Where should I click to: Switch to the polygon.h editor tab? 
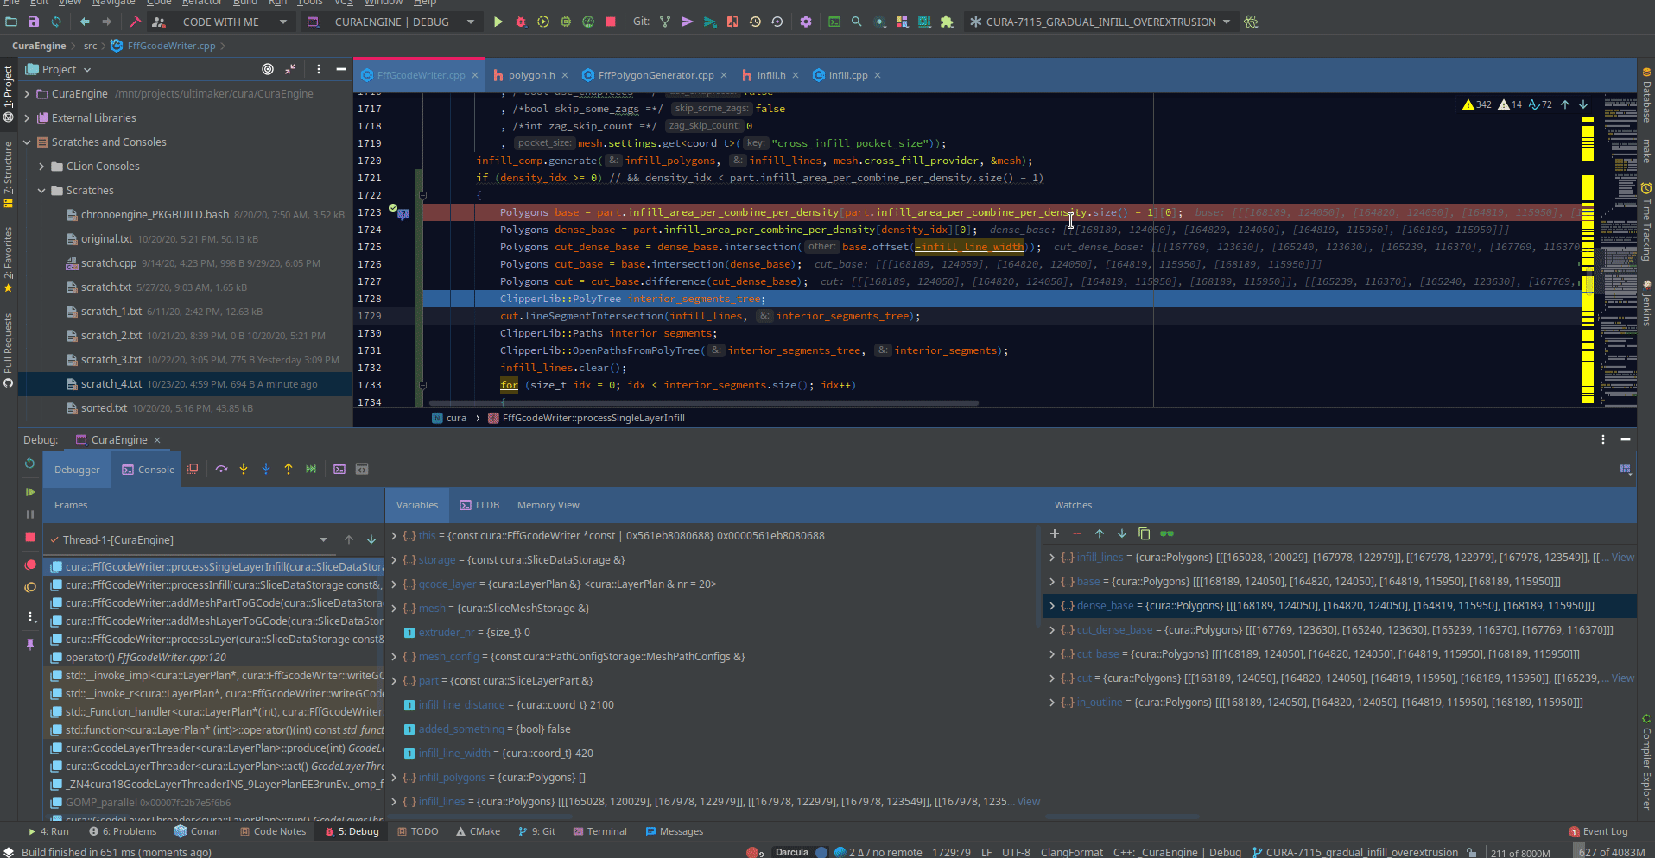tap(530, 75)
